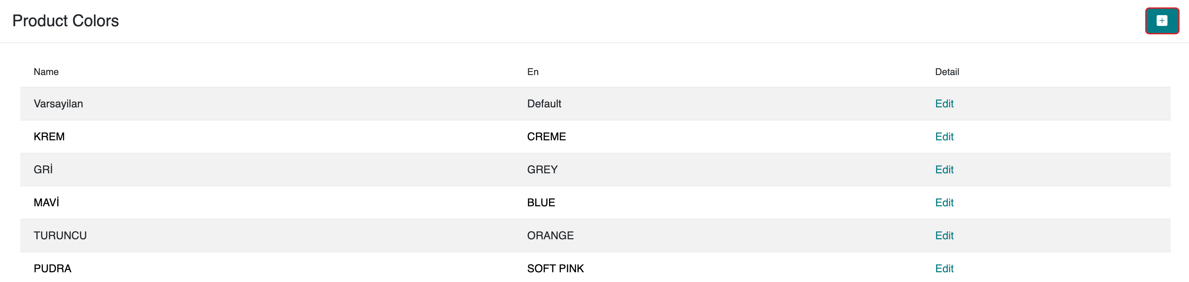Click the GREY English name cell
This screenshot has width=1189, height=282.
[x=542, y=170]
